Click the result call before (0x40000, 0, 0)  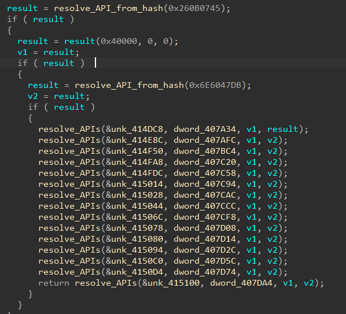[80, 41]
